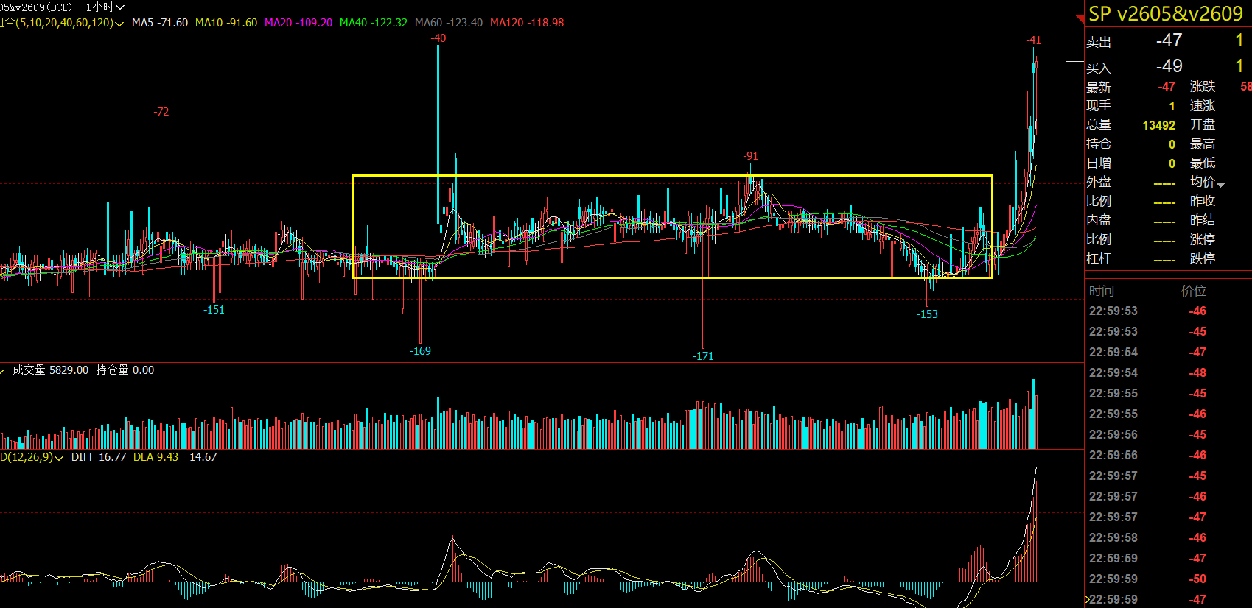Viewport: 1252px width, 608px height.
Task: Click the 价位 column header in tick list
Action: [x=1193, y=291]
